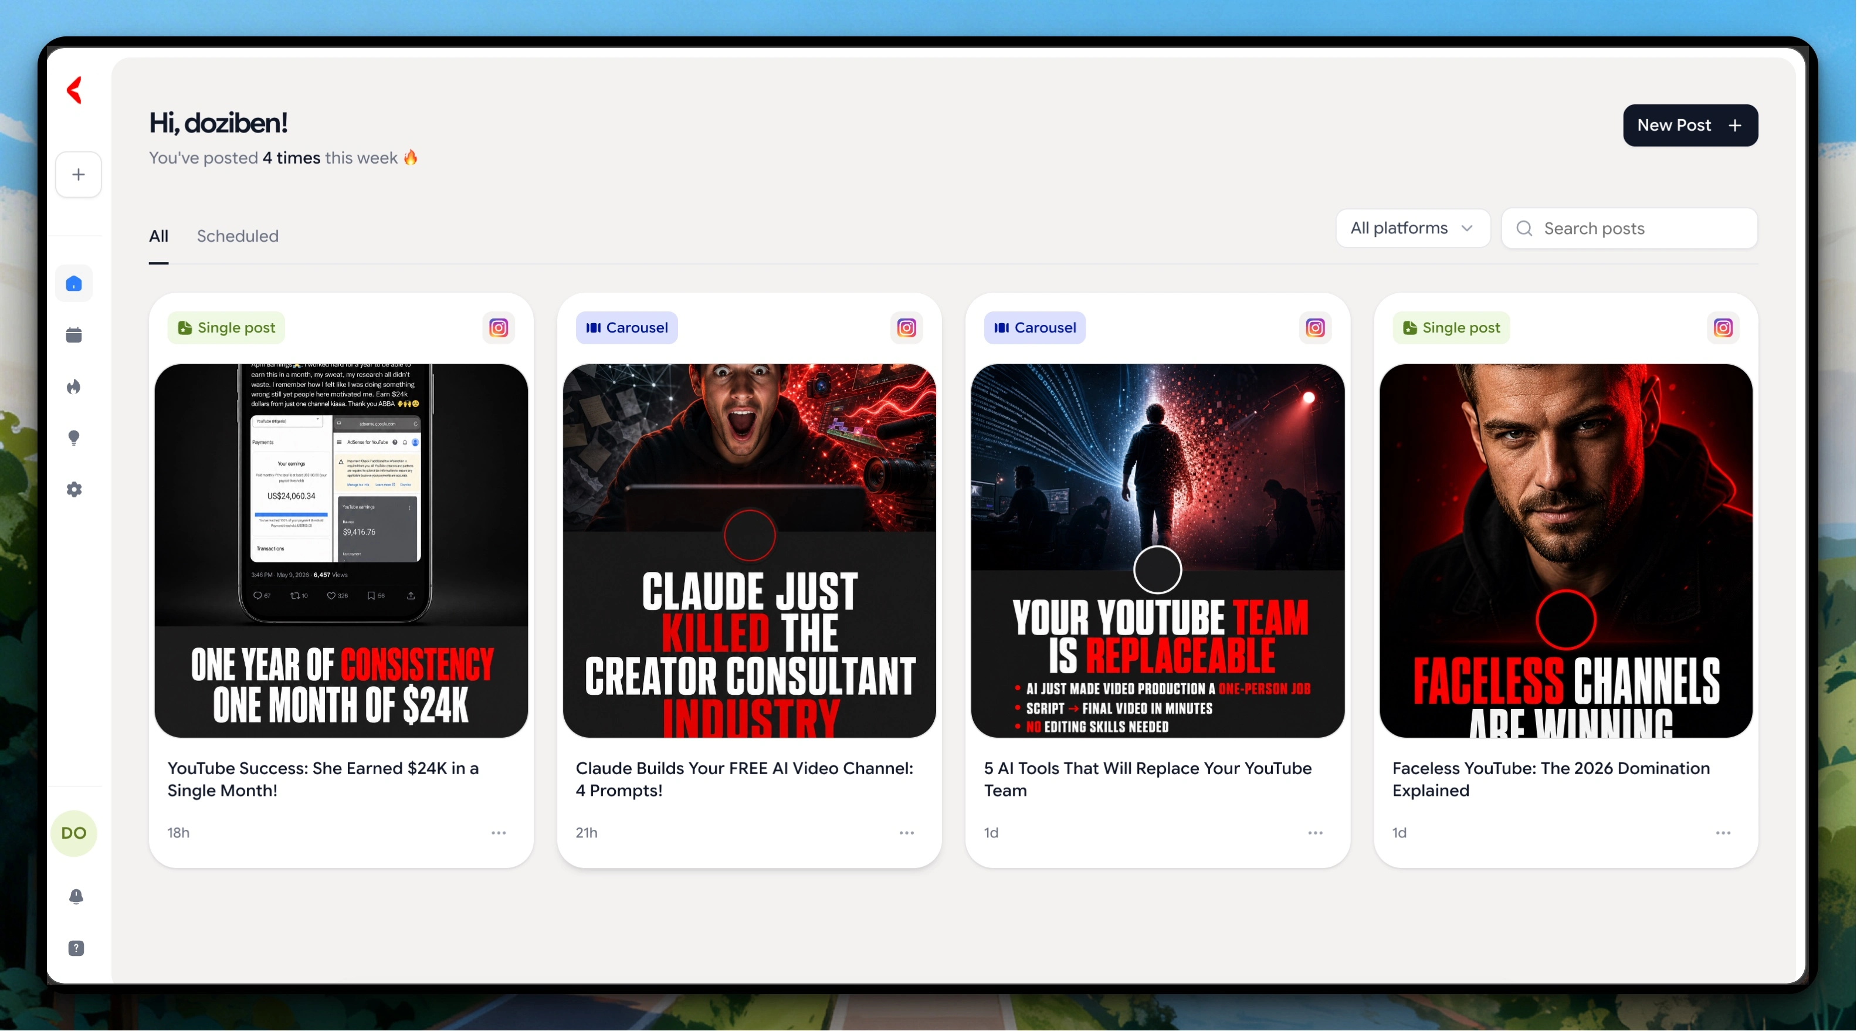This screenshot has height=1031, width=1857.
Task: Focus the Search posts field
Action: [x=1630, y=229]
